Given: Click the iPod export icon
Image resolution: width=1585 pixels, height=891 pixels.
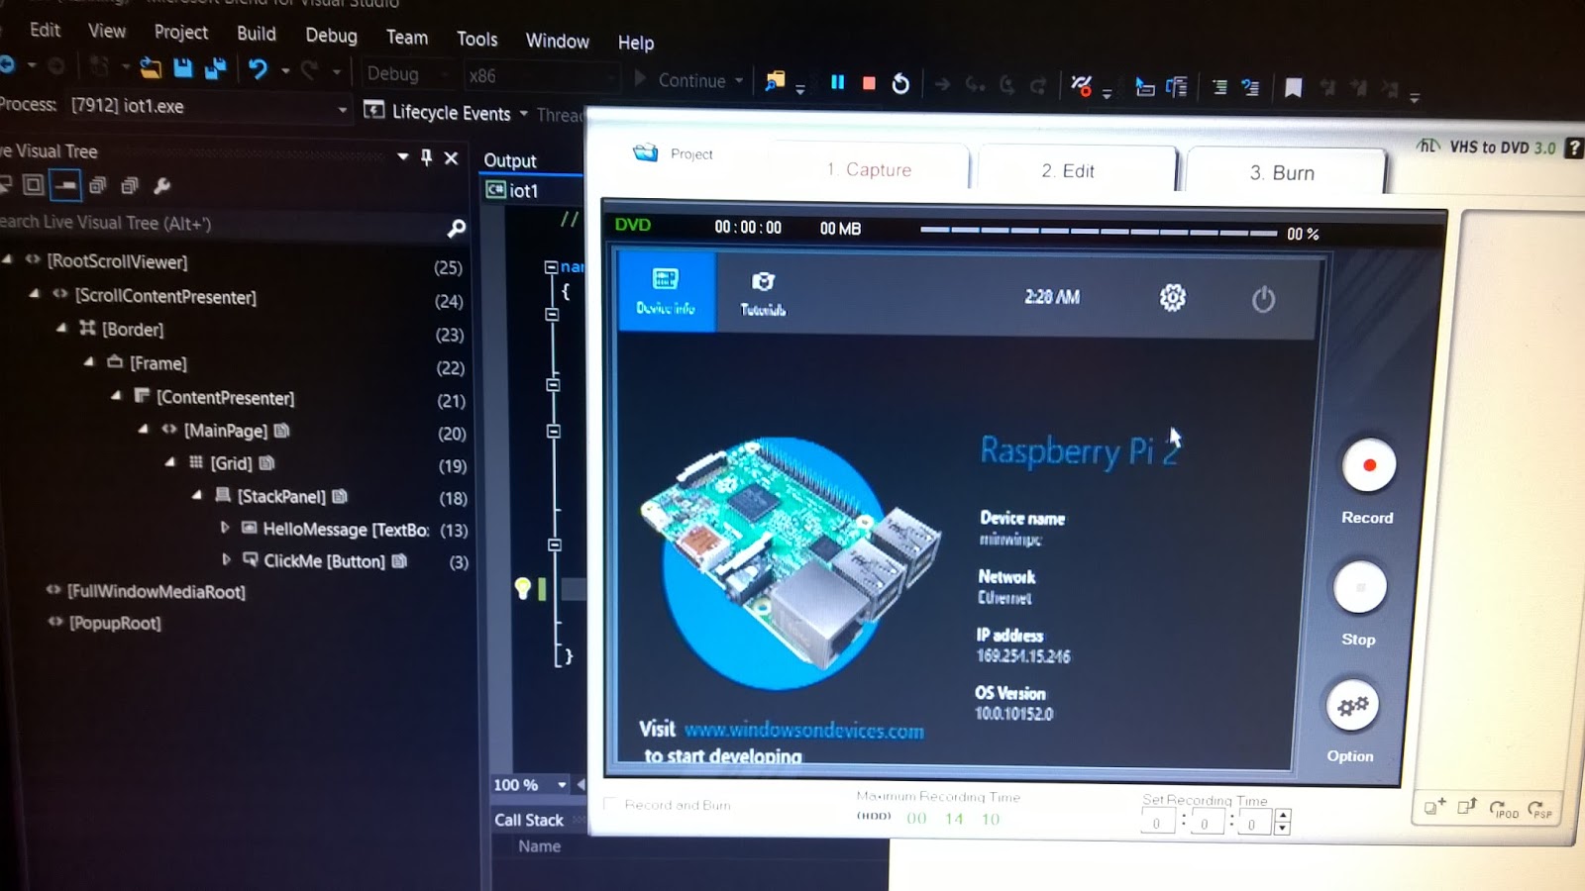Looking at the screenshot, I should click(1504, 809).
